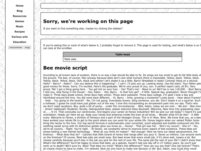Open the Music page link

[x=20, y=26]
